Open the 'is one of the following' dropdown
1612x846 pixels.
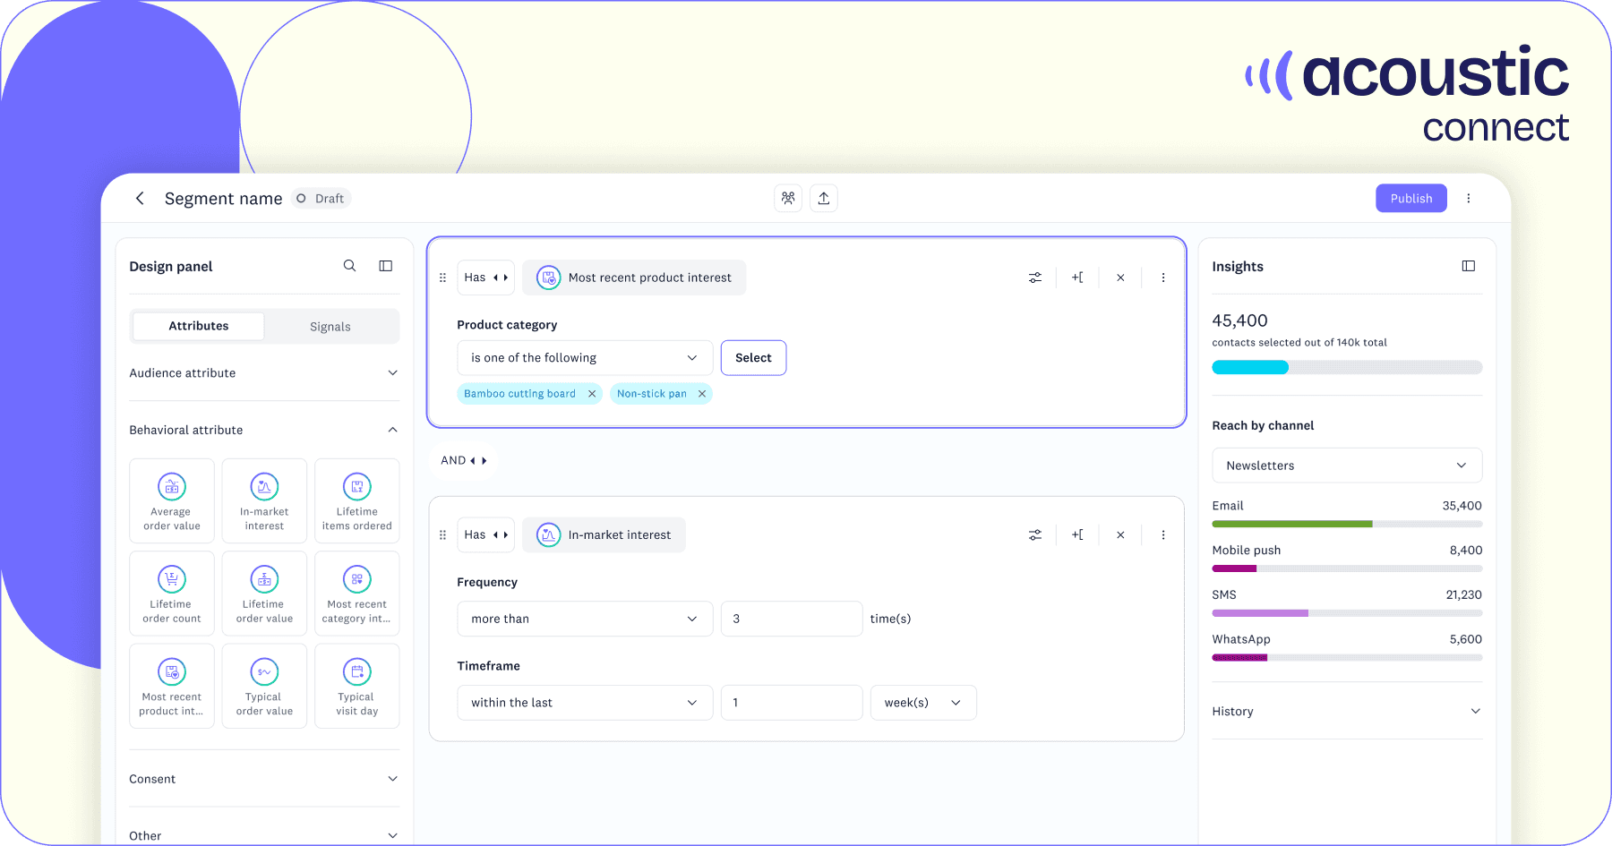(585, 358)
